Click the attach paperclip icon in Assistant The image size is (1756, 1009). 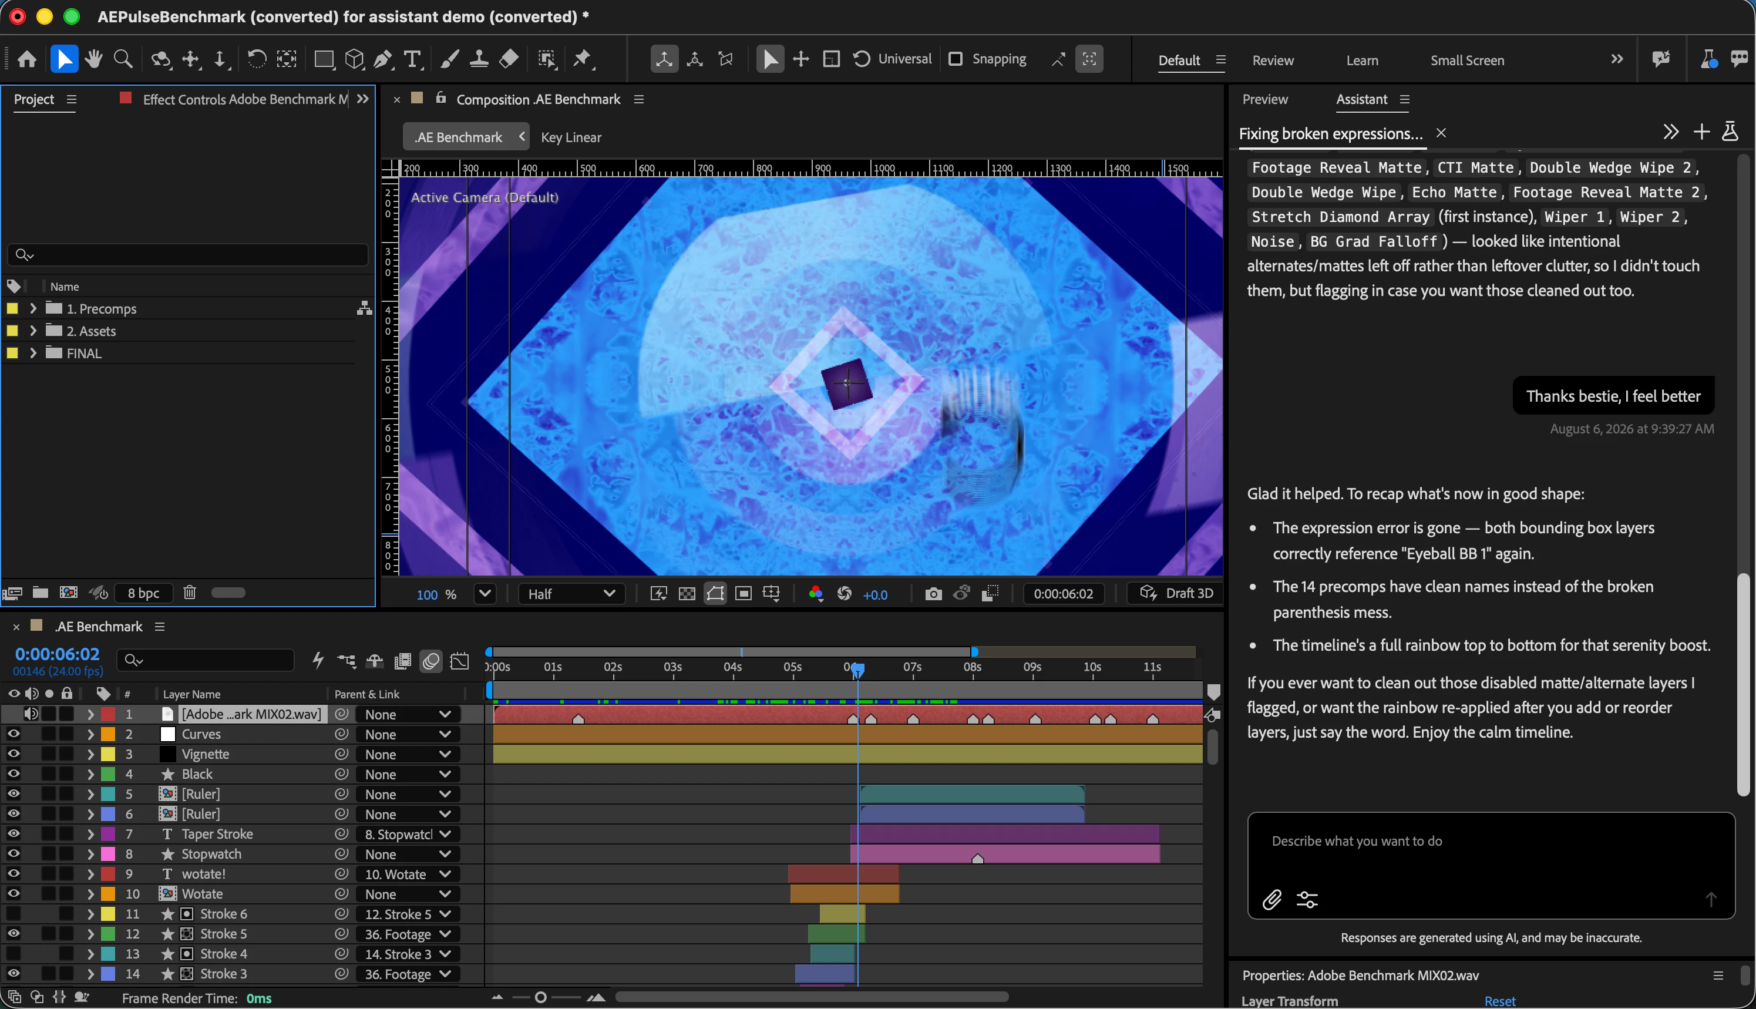point(1271,900)
